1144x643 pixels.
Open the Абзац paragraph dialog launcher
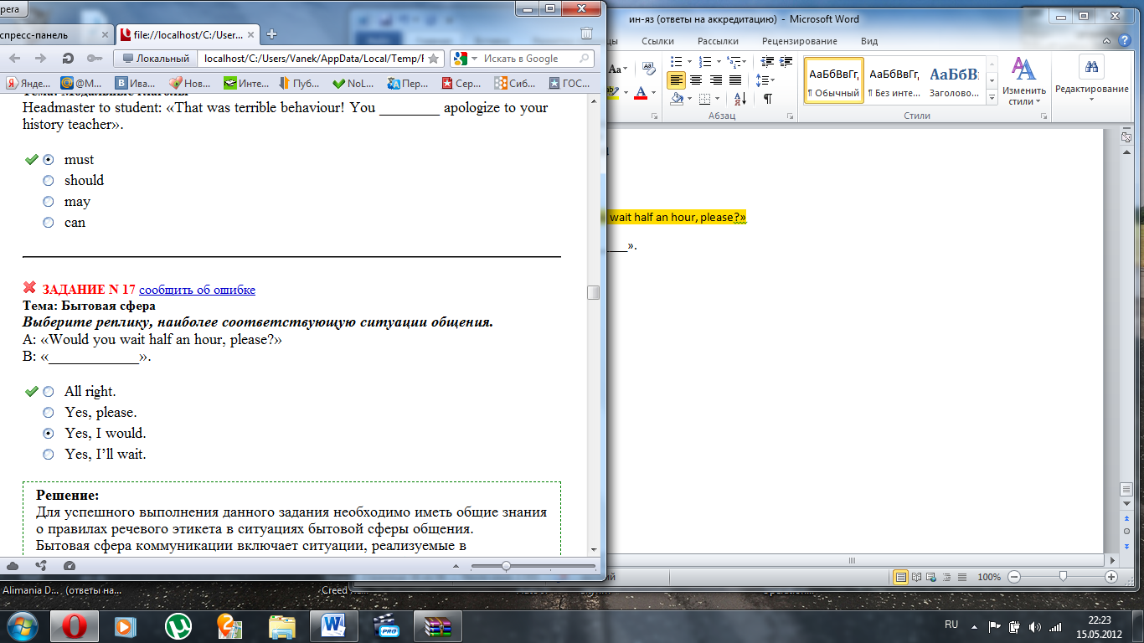tap(791, 116)
